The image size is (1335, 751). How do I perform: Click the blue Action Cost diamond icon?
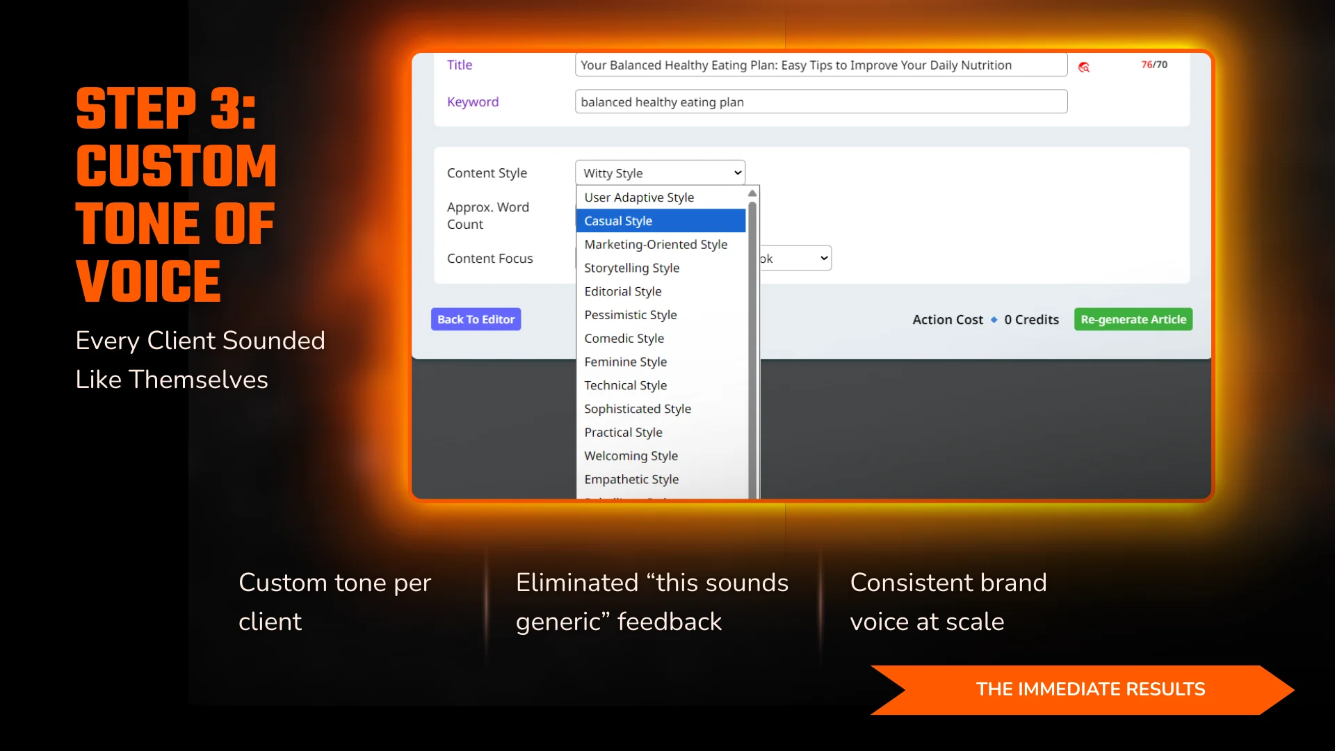coord(994,320)
